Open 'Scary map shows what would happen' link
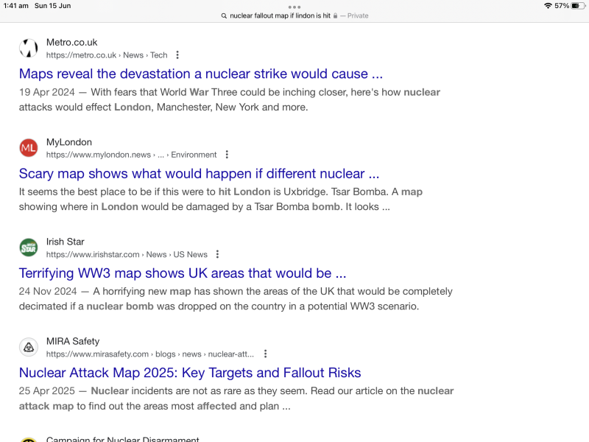 pyautogui.click(x=199, y=174)
